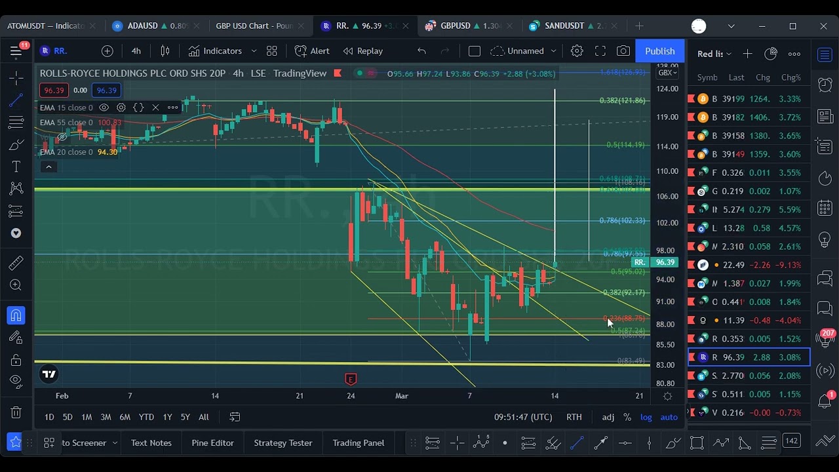
Task: Hide the EMA 15 indicator with eye icon
Action: tap(104, 108)
